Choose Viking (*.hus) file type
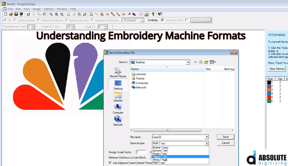The image size is (288, 166). pos(180,160)
